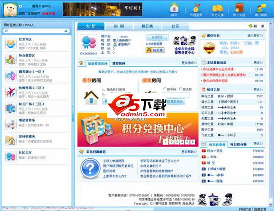The image size is (274, 211).
Task: Click the 代理登录 medal icon
Action: click(x=196, y=10)
